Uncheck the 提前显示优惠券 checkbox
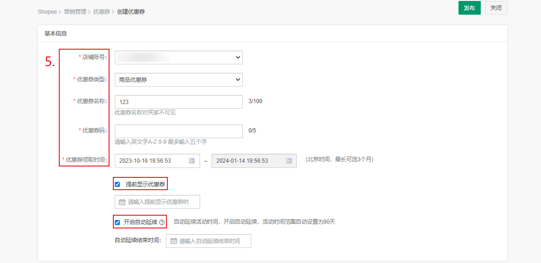 [x=118, y=184]
